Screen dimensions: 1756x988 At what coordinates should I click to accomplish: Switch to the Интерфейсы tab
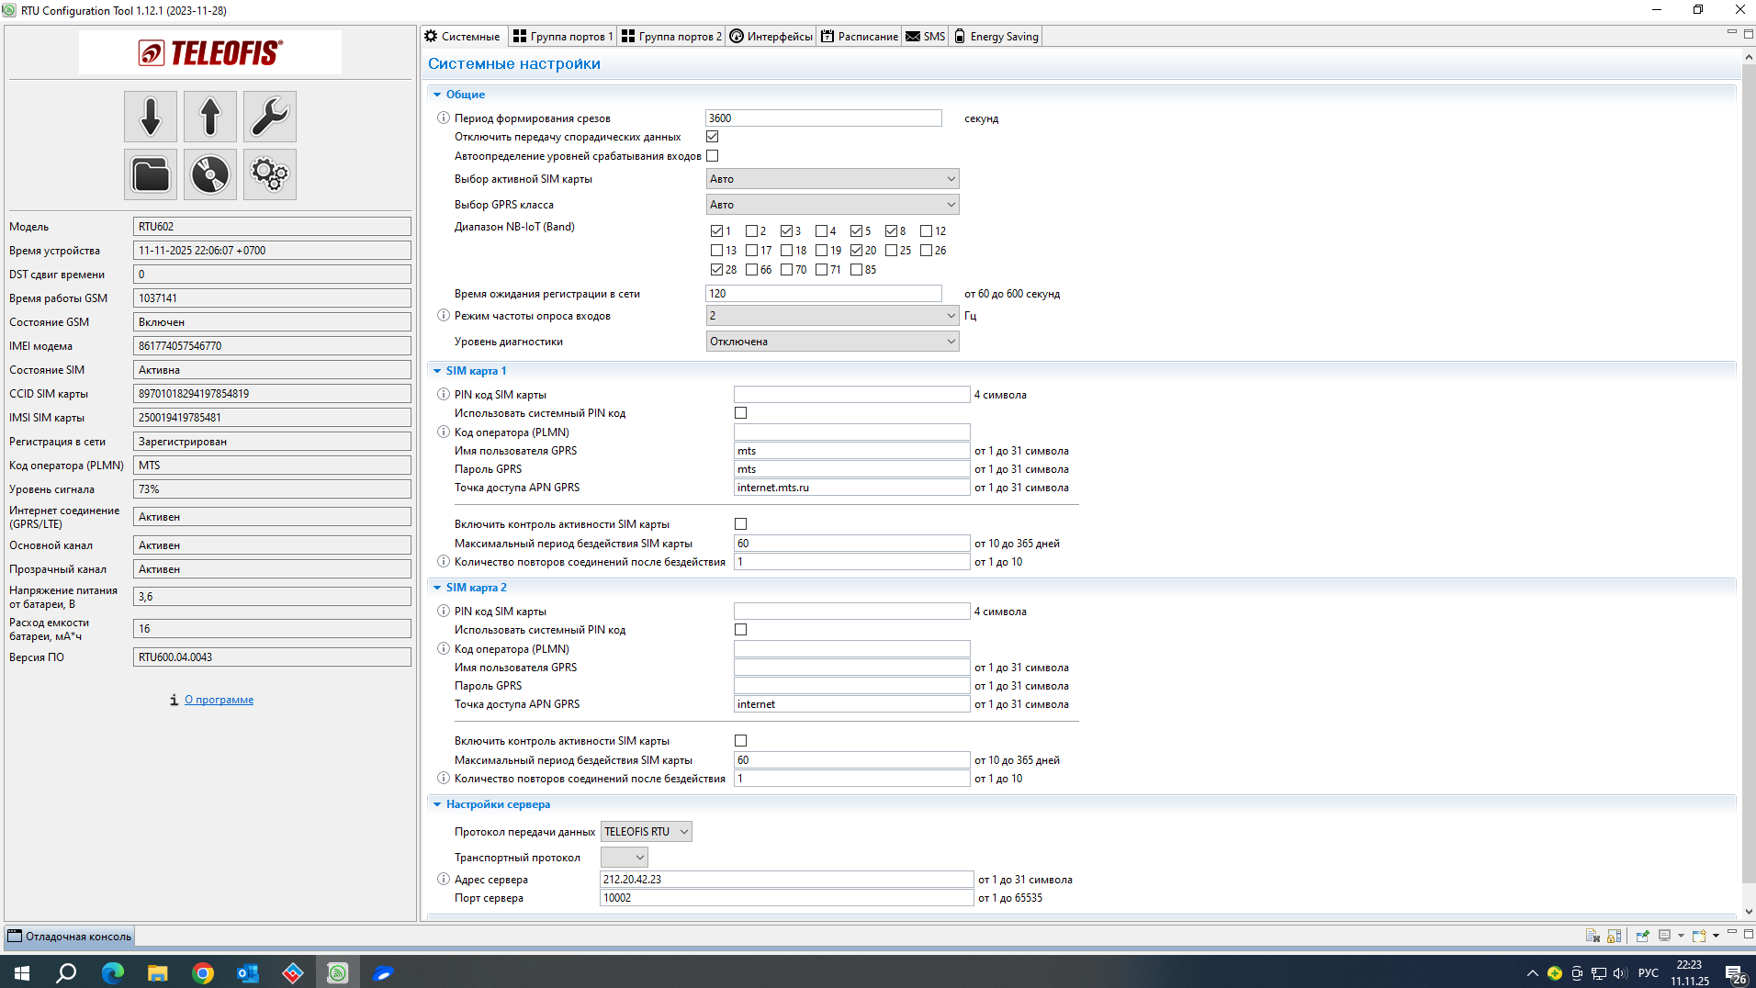771,37
